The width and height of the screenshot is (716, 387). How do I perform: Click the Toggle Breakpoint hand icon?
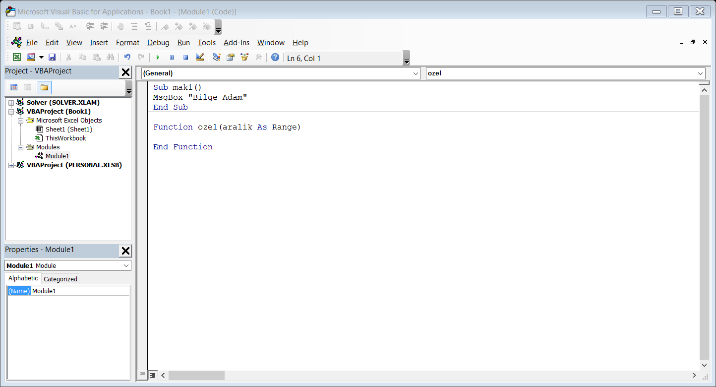[120, 26]
